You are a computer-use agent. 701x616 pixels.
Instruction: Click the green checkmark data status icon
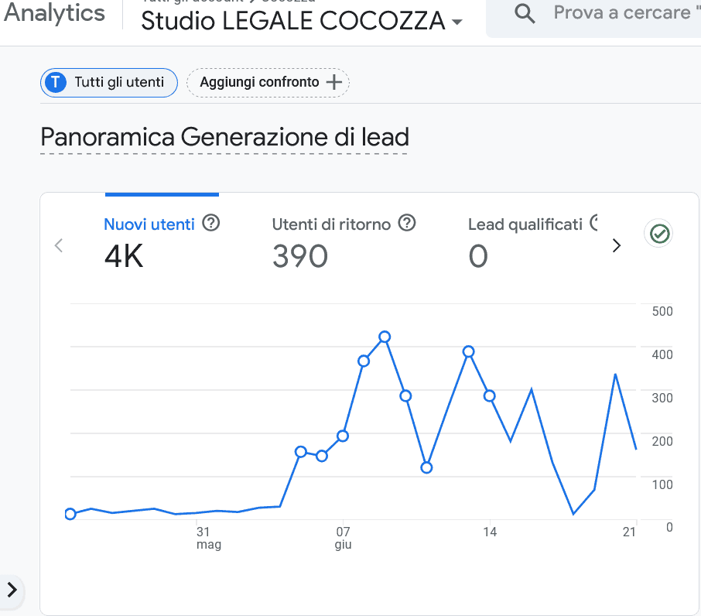coord(659,234)
